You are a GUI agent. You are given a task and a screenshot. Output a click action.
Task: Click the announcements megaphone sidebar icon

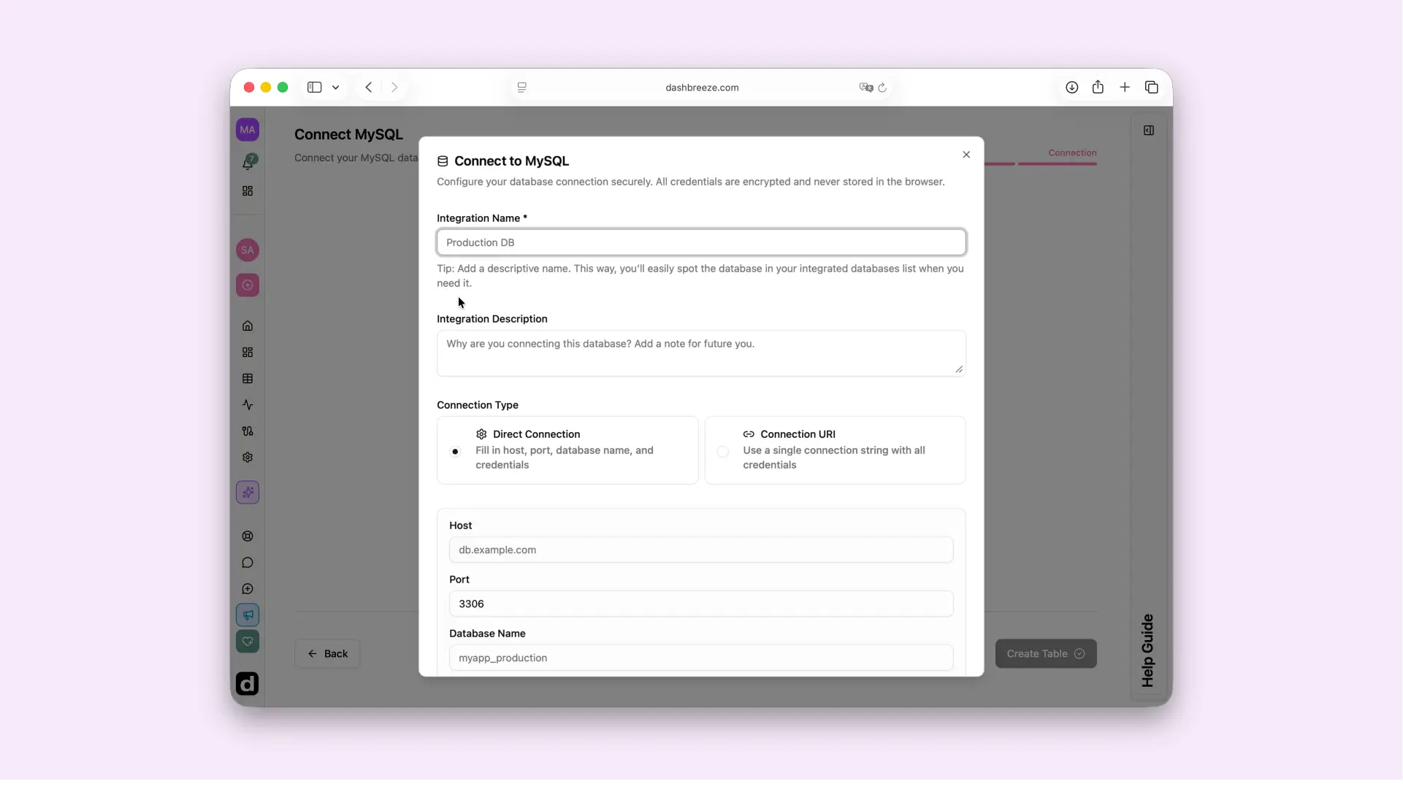pyautogui.click(x=248, y=615)
